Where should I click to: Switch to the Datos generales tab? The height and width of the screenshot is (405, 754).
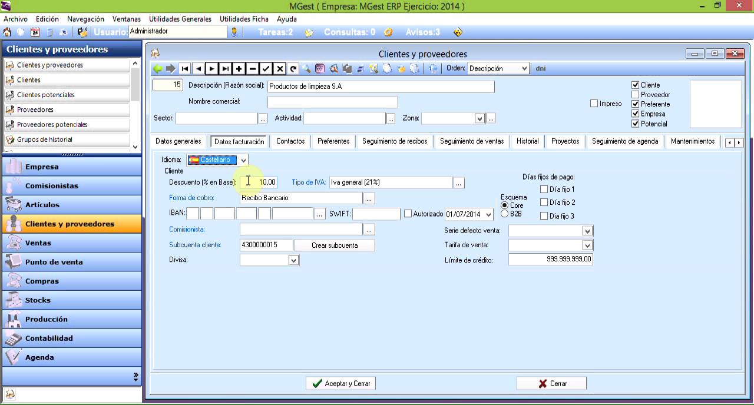pyautogui.click(x=178, y=141)
